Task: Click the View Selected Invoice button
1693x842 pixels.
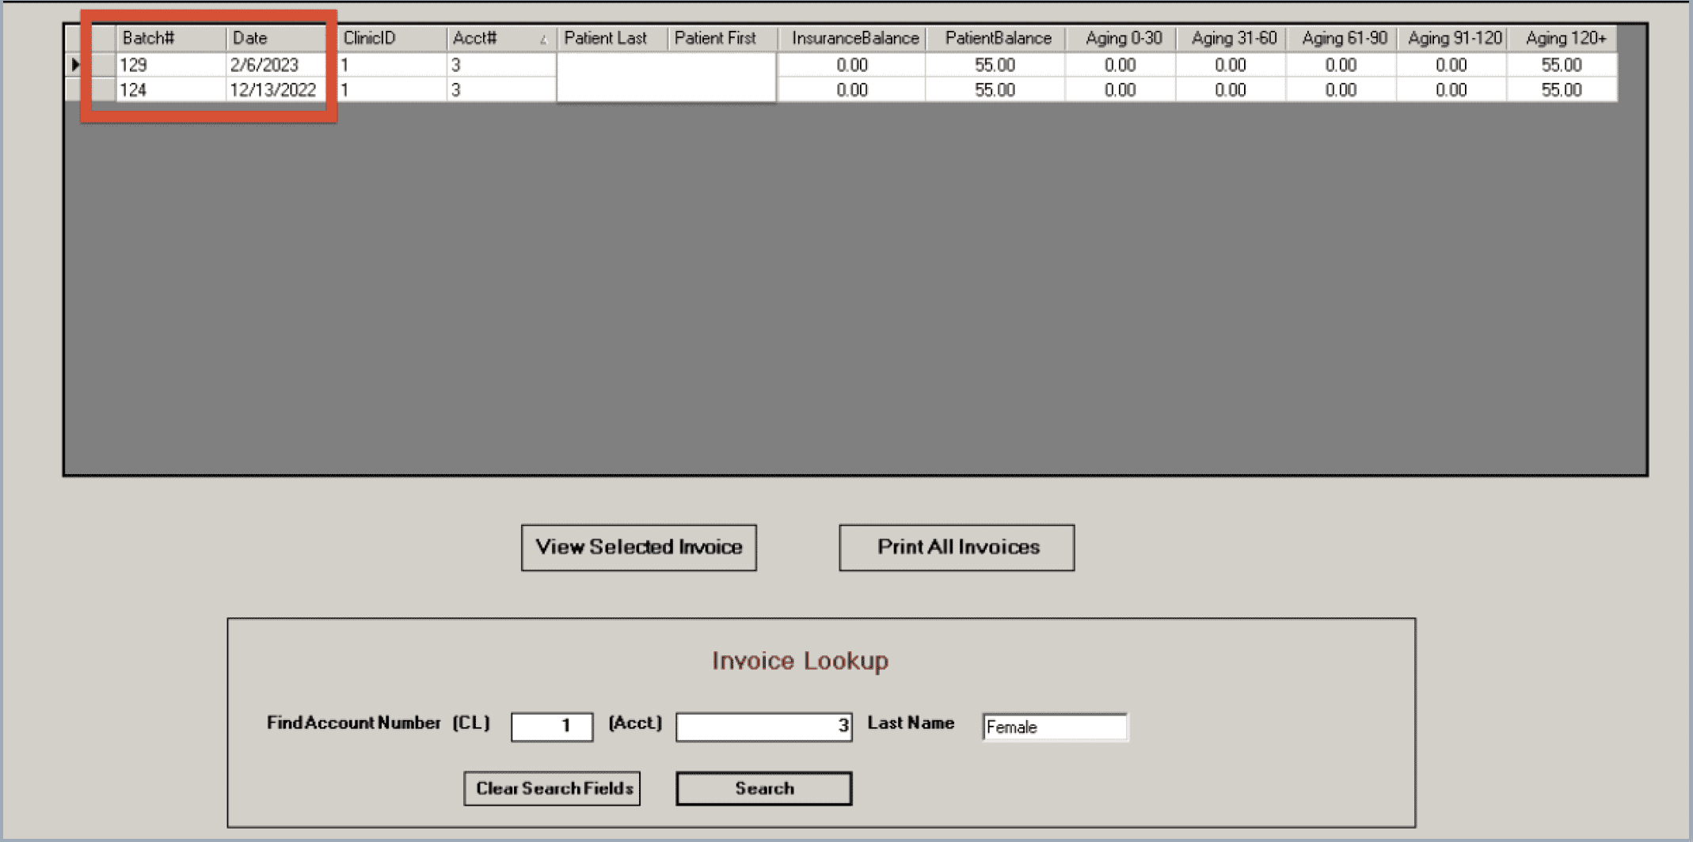Action: coord(638,547)
